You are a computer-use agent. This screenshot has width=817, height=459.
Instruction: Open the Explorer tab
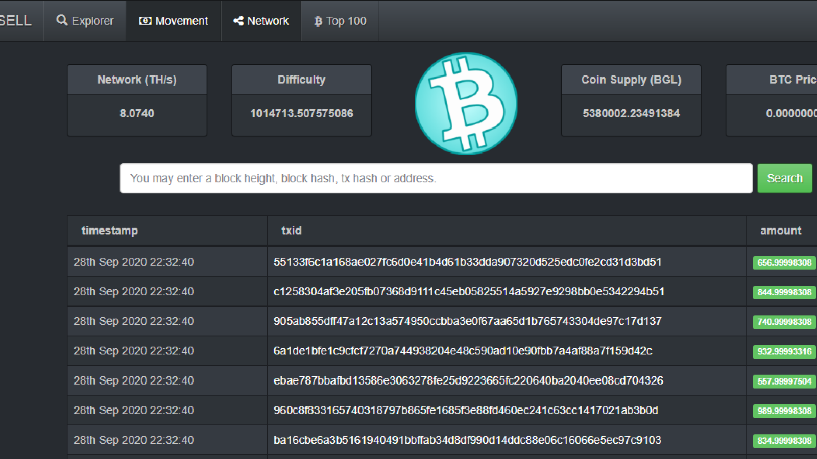85,21
